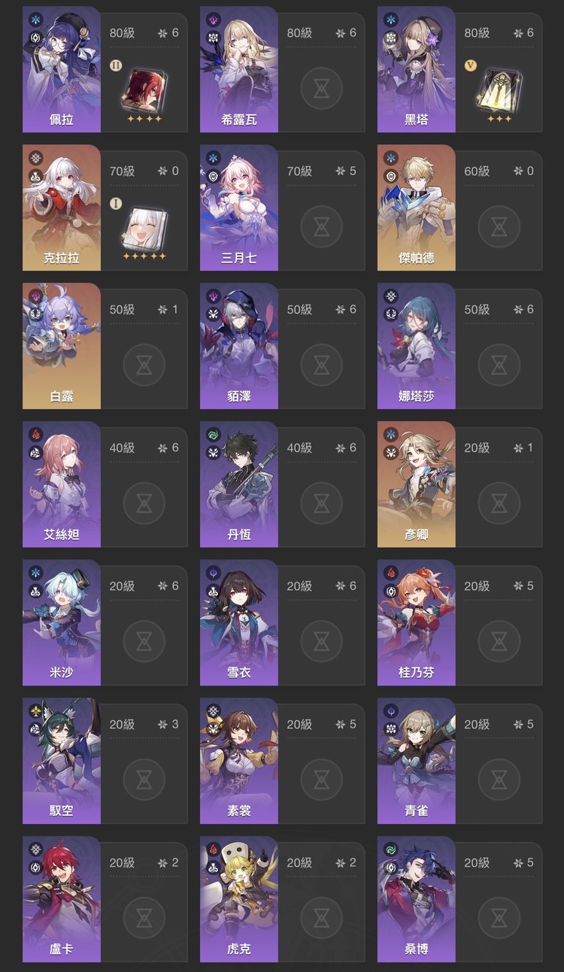Viewport: 564px width, 972px height.
Task: Open the 雪衣 character portrait
Action: coord(239,622)
